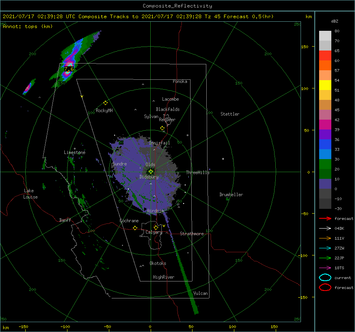Click the Didsbury town label
Screen dimensions: 355x332
[x=149, y=177]
